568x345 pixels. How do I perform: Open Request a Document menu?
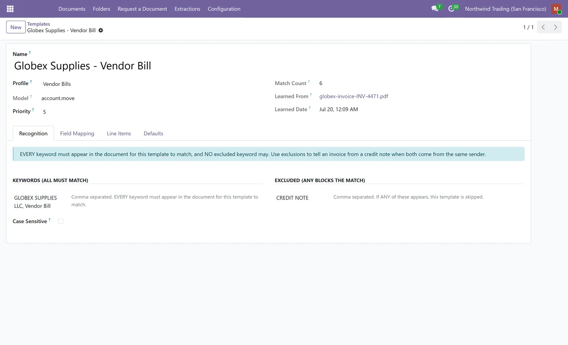142,9
